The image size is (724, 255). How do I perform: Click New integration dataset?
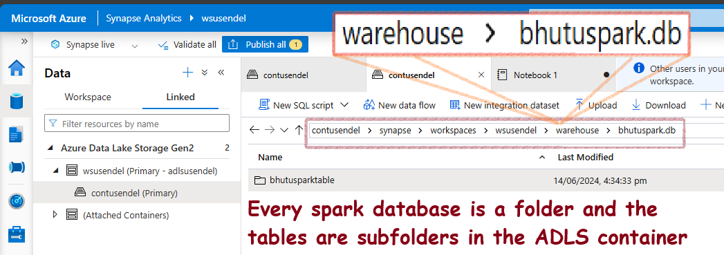point(505,105)
